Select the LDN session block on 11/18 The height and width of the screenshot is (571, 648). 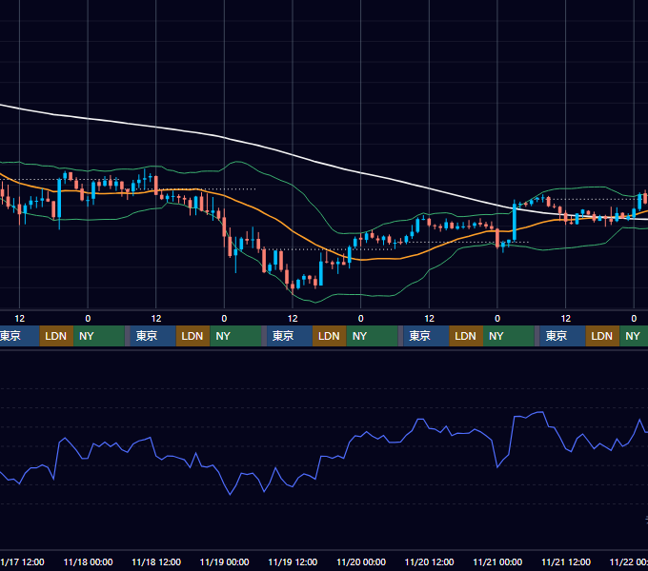(x=193, y=336)
